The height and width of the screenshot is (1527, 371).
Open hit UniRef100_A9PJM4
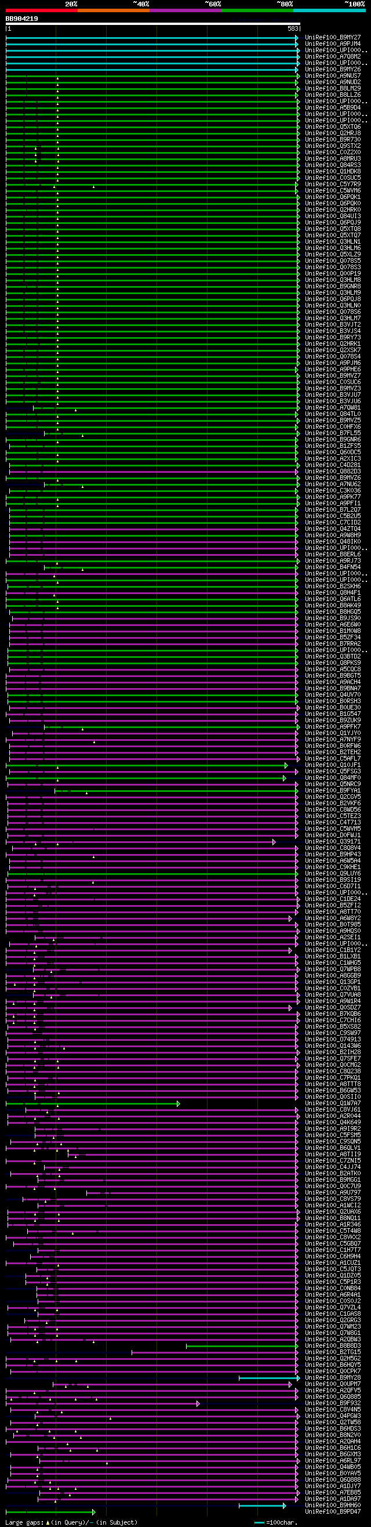333,44
